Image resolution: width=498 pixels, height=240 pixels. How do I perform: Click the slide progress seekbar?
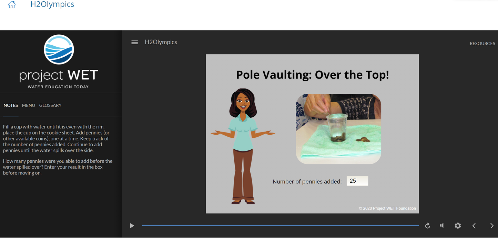(x=281, y=226)
